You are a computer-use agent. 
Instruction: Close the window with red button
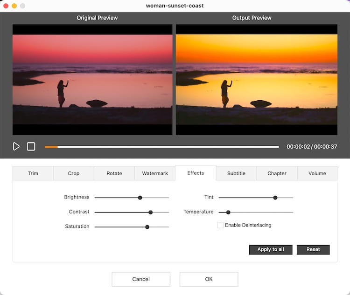tap(6, 6)
